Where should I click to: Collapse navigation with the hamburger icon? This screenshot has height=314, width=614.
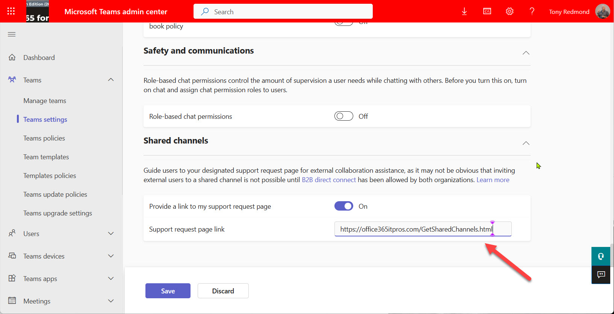click(x=12, y=34)
